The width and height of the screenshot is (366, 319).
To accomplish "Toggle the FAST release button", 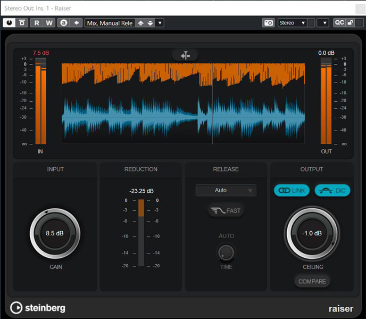I will tap(226, 210).
